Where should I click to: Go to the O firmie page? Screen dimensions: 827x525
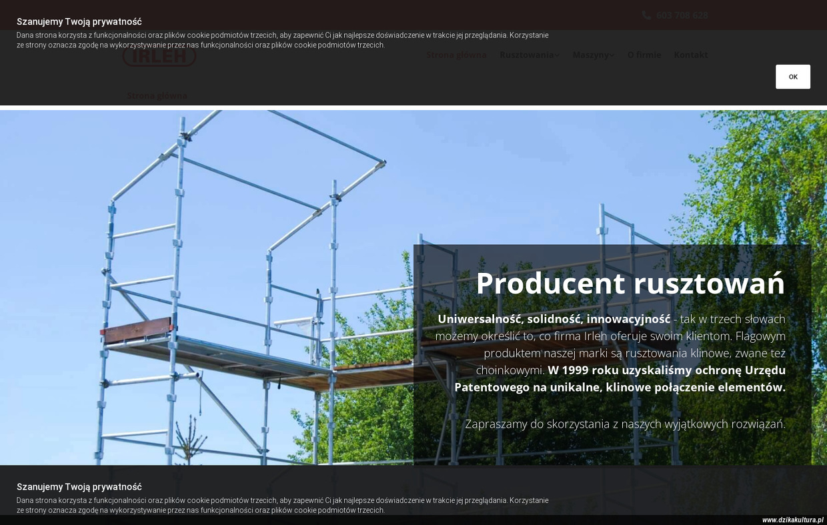644,55
